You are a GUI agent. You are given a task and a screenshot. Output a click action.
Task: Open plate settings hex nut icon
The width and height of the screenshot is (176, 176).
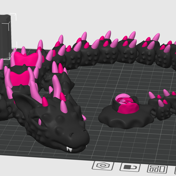point(103,165)
